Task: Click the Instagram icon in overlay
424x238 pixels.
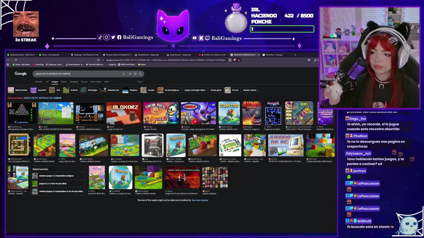Action: (x=106, y=37)
